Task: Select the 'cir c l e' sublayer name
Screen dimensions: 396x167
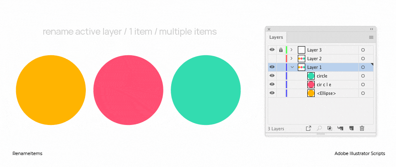Action: pos(324,85)
